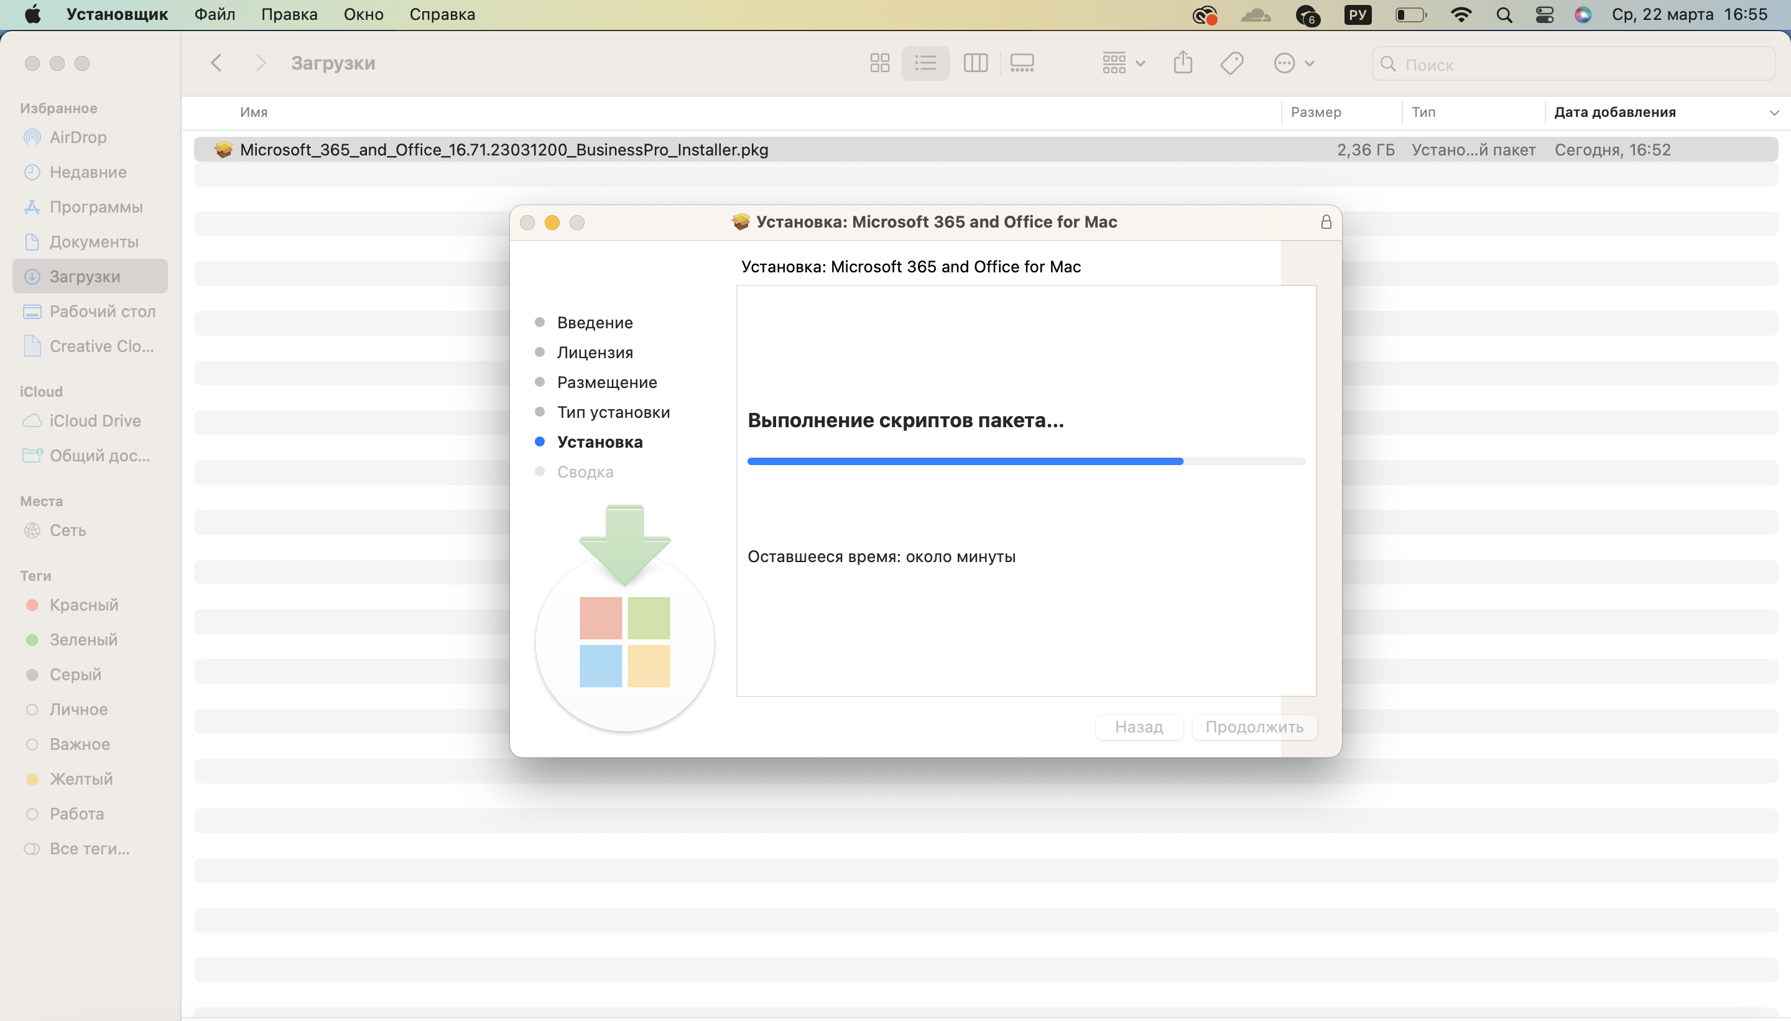
Task: Click the battery status menu bar icon
Action: coord(1412,15)
